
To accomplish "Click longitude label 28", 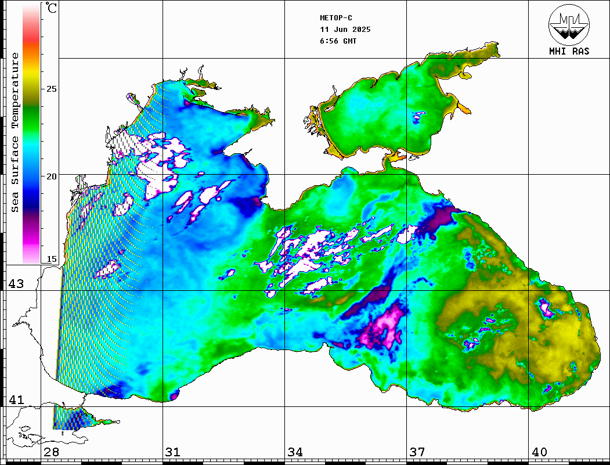I will (x=51, y=452).
